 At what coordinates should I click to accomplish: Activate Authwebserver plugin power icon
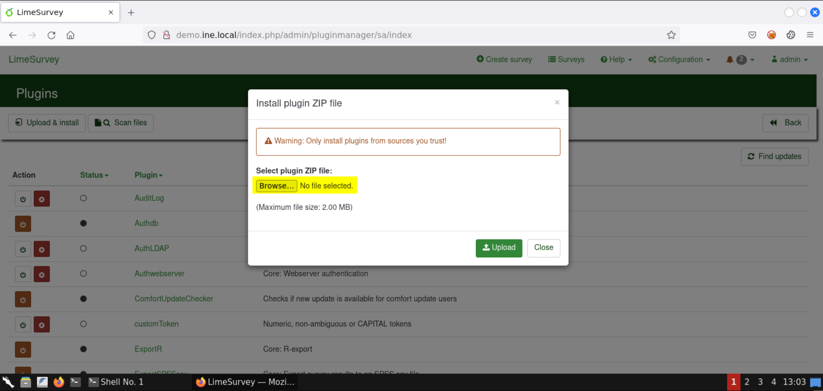click(x=23, y=275)
